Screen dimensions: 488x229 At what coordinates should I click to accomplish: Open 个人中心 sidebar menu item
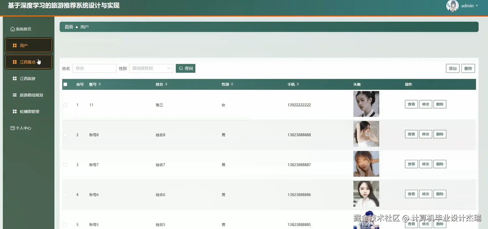click(x=29, y=128)
